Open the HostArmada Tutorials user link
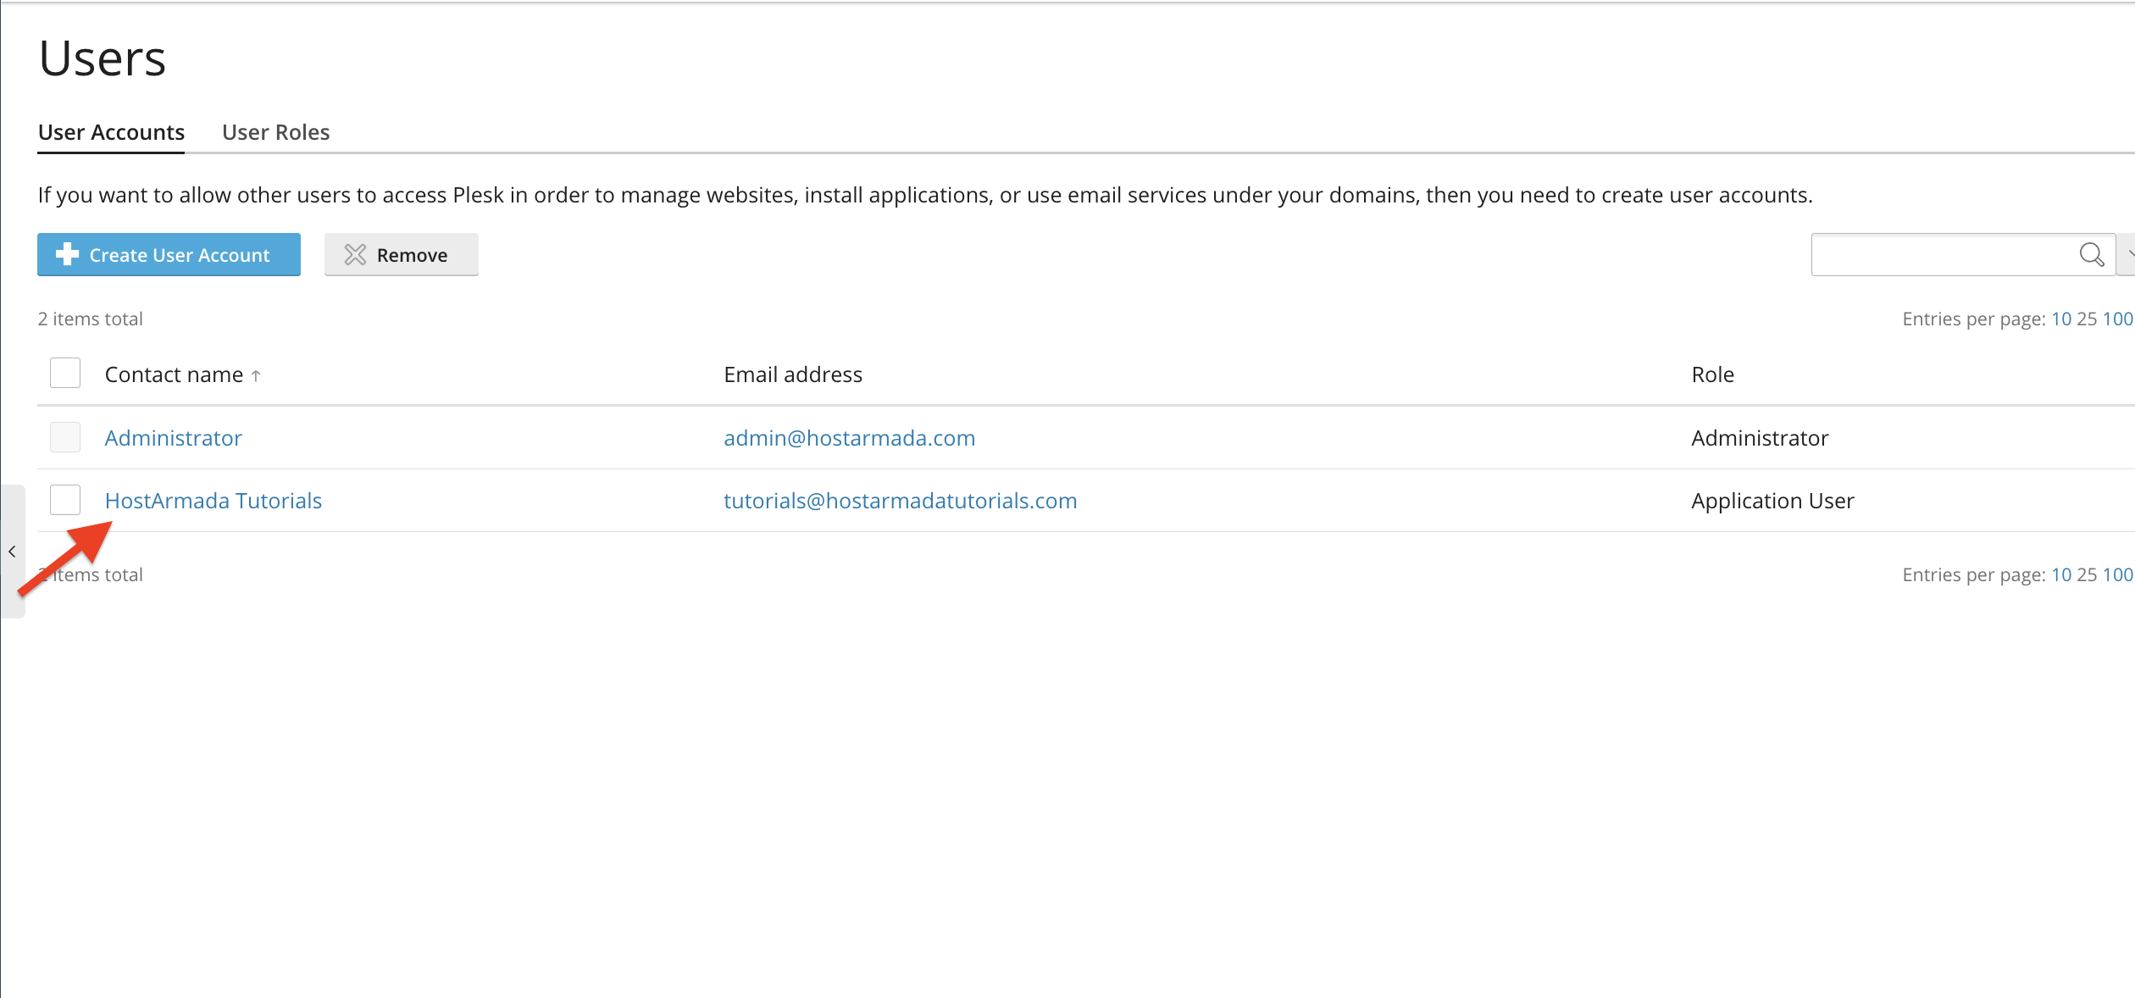The image size is (2135, 998). click(213, 501)
